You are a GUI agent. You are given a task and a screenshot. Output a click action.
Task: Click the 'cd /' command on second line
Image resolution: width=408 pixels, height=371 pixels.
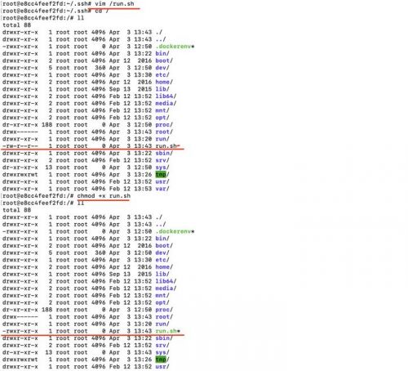tap(102, 11)
